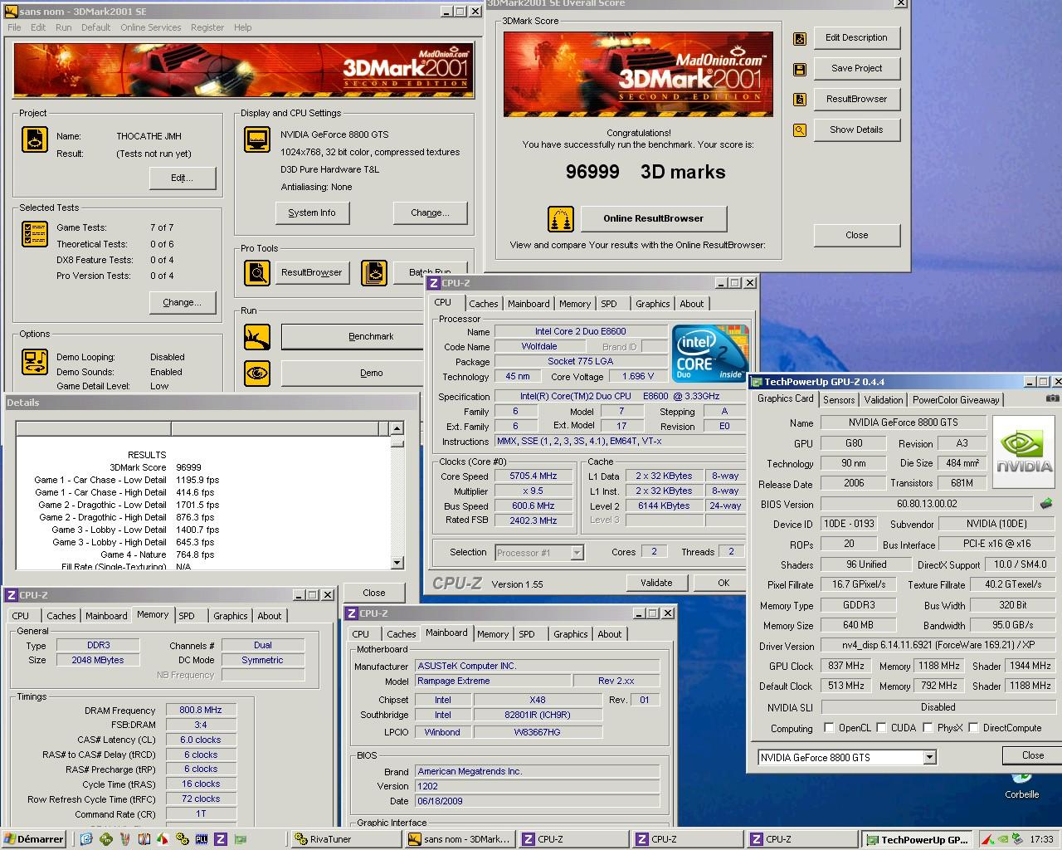Image resolution: width=1062 pixels, height=850 pixels.
Task: Click the Details list scrollbar up arrow
Action: click(x=397, y=428)
